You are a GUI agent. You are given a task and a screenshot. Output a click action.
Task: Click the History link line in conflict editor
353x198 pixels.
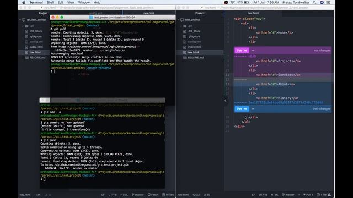pyautogui.click(x=277, y=98)
